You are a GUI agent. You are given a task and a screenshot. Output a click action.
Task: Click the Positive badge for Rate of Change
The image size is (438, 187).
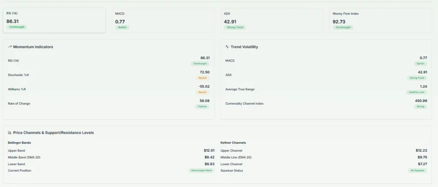click(202, 106)
